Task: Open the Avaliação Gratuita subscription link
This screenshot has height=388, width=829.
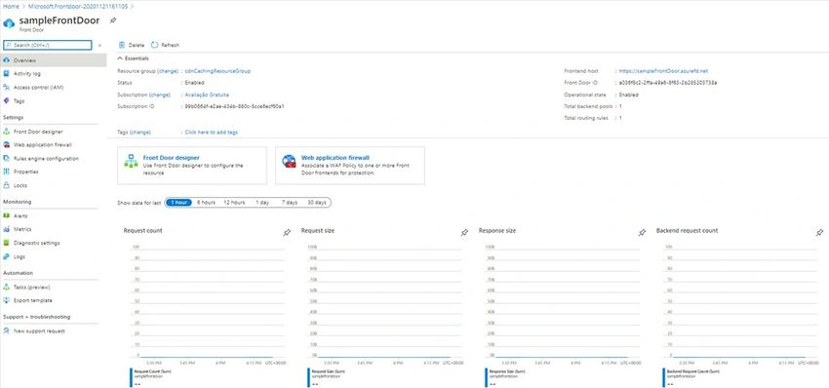Action: (207, 95)
